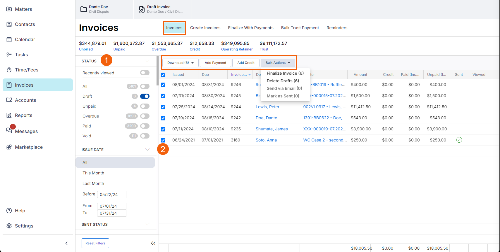Expand the SENT STATUS filter section
Viewport: 500px width, 252px height.
pos(147,224)
